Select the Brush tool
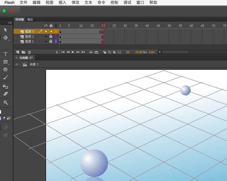 point(6,77)
